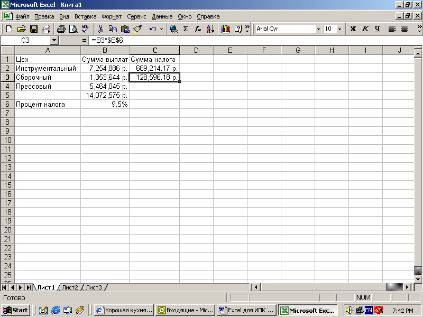Image resolution: width=423 pixels, height=317 pixels.
Task: Open the Office Assistant help icon
Action: point(238,29)
